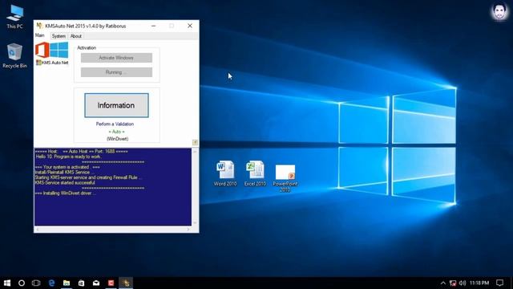513x289 pixels.
Task: Click the log's horizontal scrollbar right arrow
Action: 188,230
